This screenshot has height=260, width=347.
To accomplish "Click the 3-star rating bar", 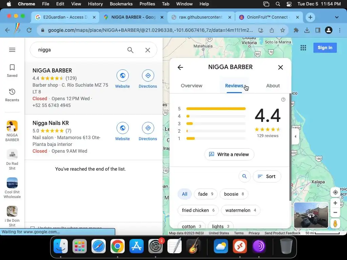I will (x=216, y=124).
